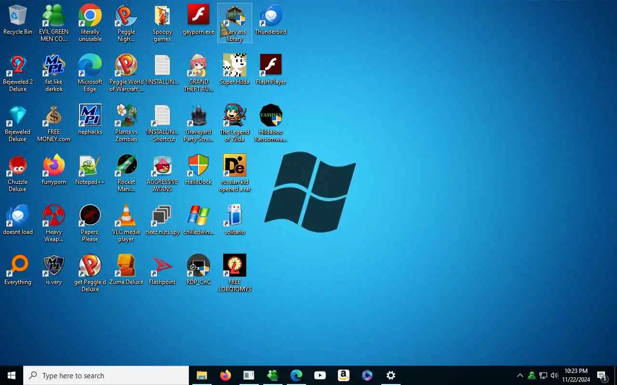
Task: Select the Hildaboo Ransomware icon
Action: [x=271, y=123]
